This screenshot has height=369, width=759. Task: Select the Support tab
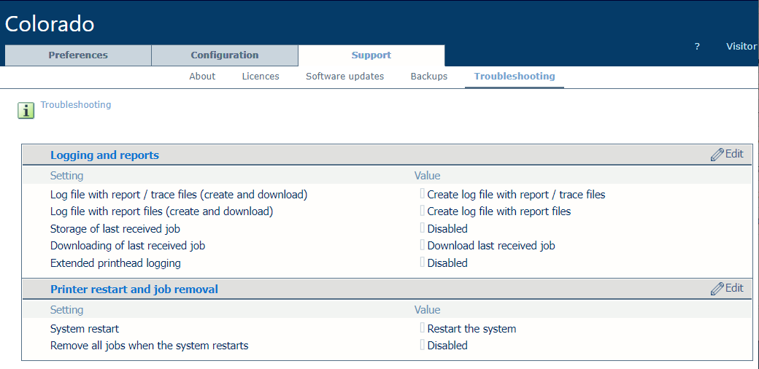tap(371, 55)
